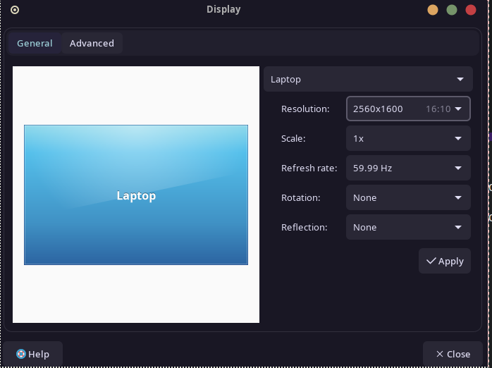Apply the display settings
The width and height of the screenshot is (492, 368).
[445, 261]
